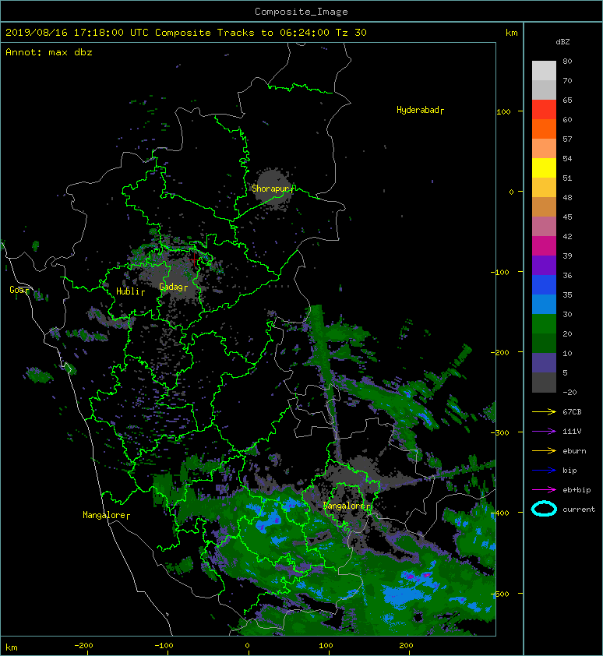Click the -200 tick on the horizontal axis

click(x=83, y=646)
